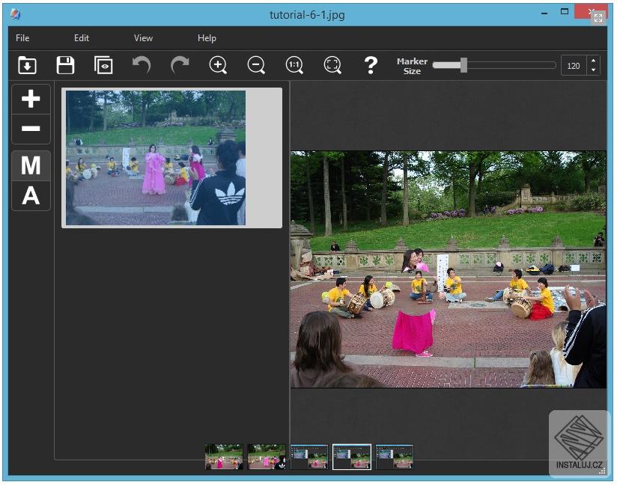Image resolution: width=617 pixels, height=485 pixels.
Task: Select the M marker tool
Action: click(31, 166)
